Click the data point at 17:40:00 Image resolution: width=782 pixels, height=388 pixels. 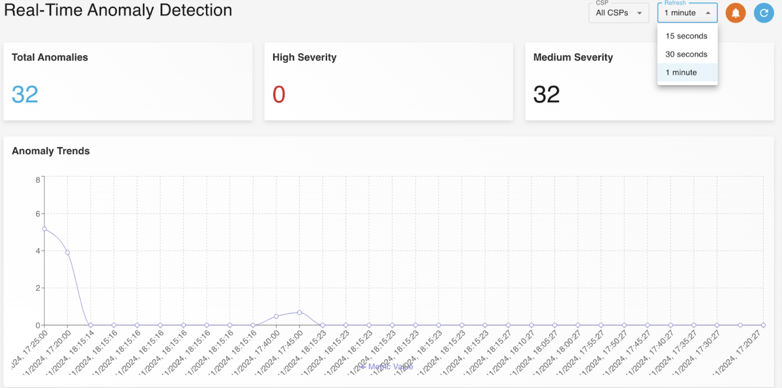(276, 316)
